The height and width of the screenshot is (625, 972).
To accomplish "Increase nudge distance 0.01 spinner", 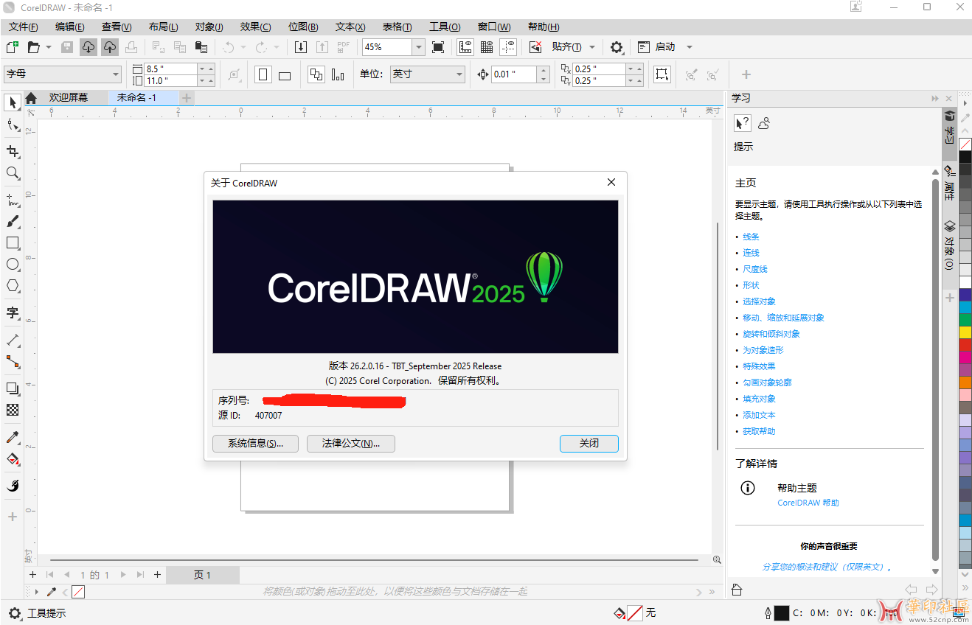I will pyautogui.click(x=544, y=71).
